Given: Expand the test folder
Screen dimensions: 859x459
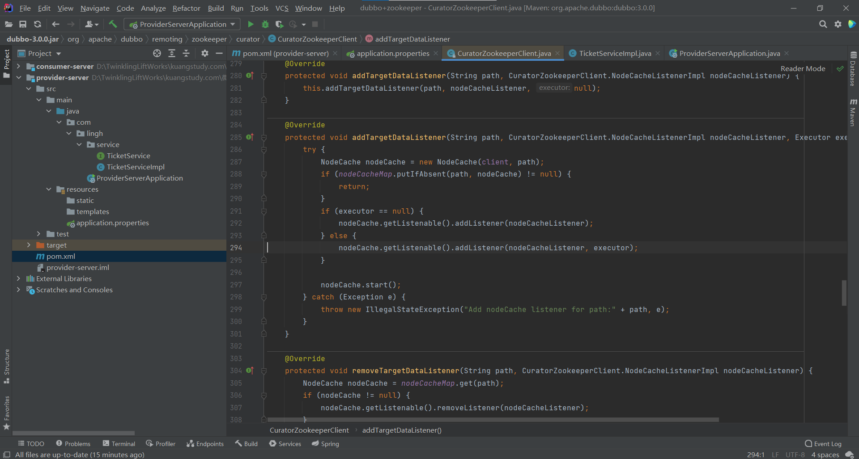Looking at the screenshot, I should pyautogui.click(x=38, y=234).
